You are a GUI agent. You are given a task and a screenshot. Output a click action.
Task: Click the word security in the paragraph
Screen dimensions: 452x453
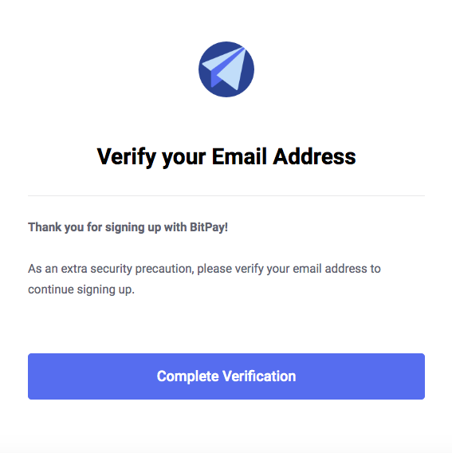pyautogui.click(x=111, y=270)
